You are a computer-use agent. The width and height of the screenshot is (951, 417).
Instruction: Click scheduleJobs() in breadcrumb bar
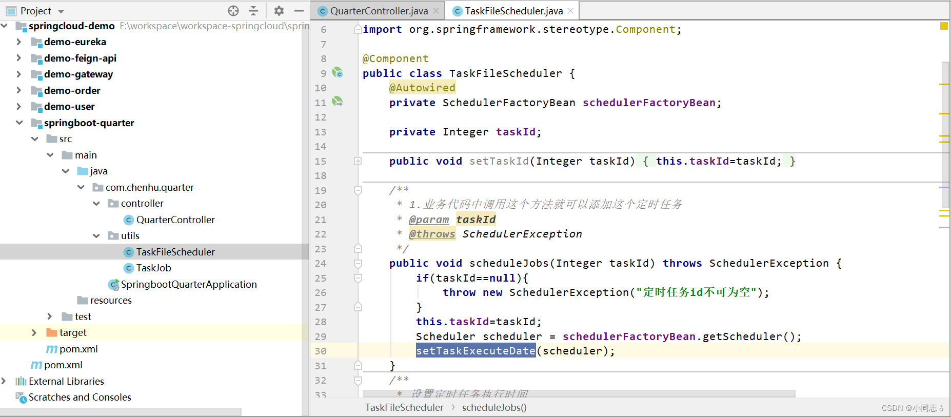[x=494, y=407]
